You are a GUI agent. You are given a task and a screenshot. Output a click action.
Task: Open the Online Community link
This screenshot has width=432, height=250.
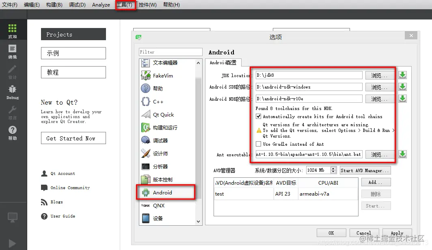point(70,188)
